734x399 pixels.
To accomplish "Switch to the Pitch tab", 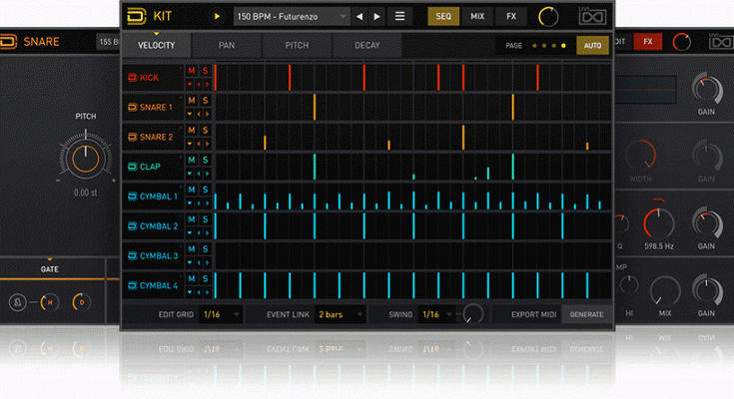I will point(297,46).
